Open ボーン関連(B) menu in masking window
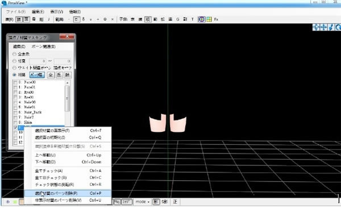Screen dimensions: 341x208 44,47
